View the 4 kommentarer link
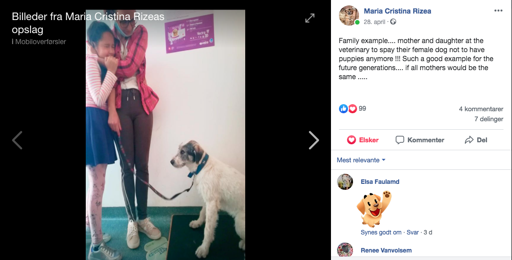The width and height of the screenshot is (512, 260). point(481,109)
